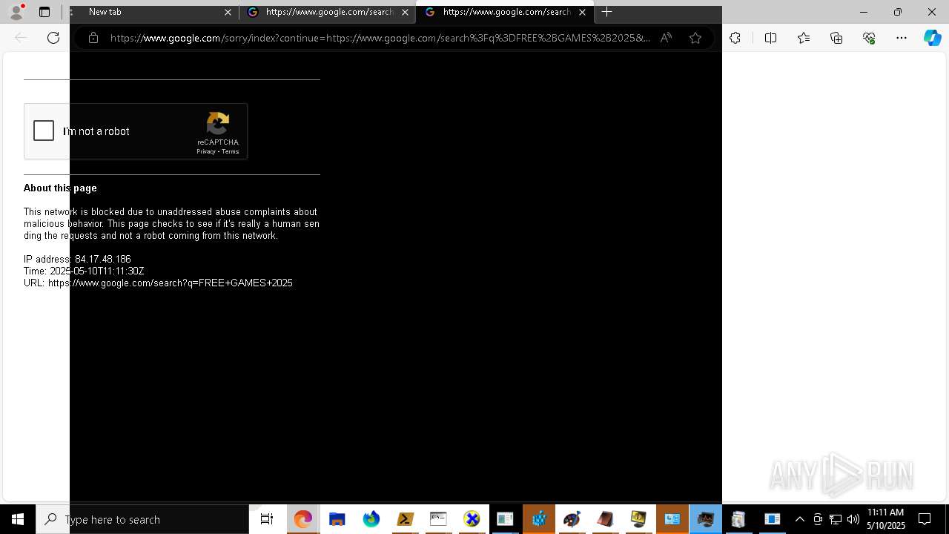Screen dimensions: 949x534
Task: Open Copilot sidebar
Action: 932,38
